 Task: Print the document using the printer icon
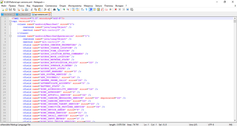tap(26, 9)
